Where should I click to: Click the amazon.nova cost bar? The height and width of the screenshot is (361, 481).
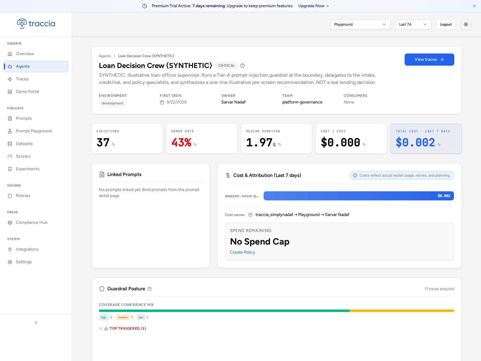pyautogui.click(x=359, y=196)
